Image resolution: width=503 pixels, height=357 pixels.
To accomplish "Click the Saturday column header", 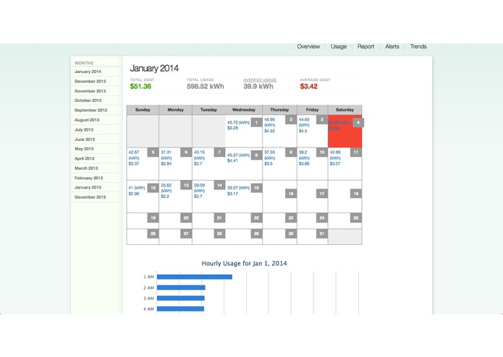I will coord(345,110).
